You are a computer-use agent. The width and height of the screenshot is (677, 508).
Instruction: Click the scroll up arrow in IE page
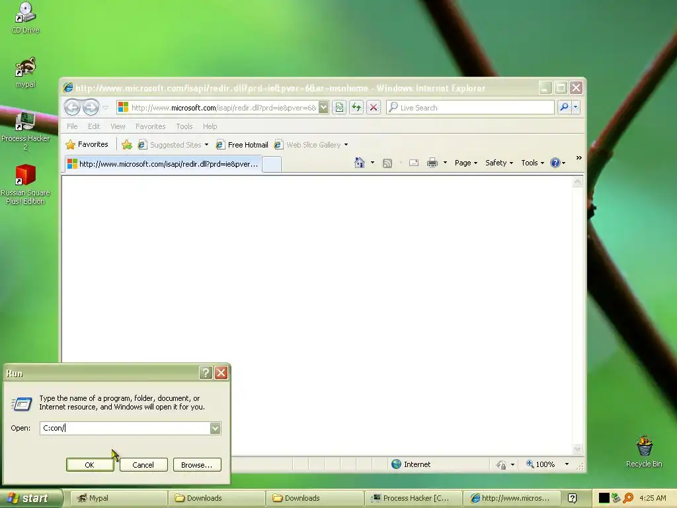point(578,182)
